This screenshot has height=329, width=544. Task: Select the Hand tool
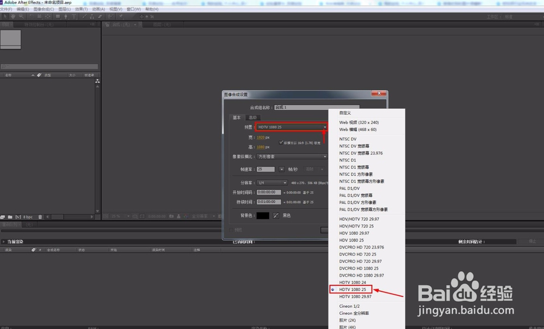[13, 16]
